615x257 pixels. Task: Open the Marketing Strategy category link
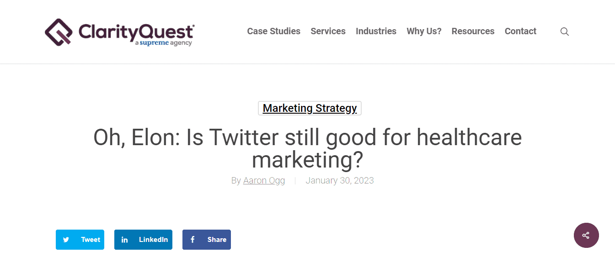tap(310, 108)
